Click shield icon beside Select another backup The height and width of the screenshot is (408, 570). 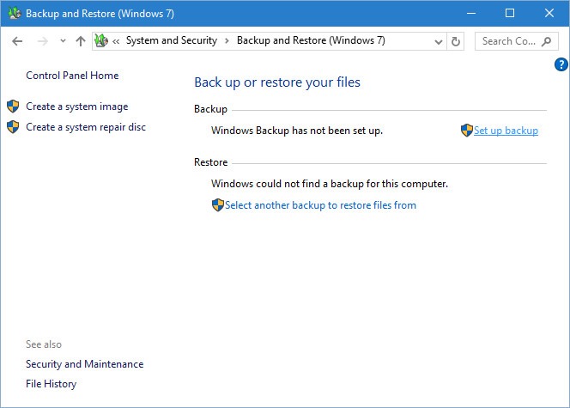(x=218, y=205)
